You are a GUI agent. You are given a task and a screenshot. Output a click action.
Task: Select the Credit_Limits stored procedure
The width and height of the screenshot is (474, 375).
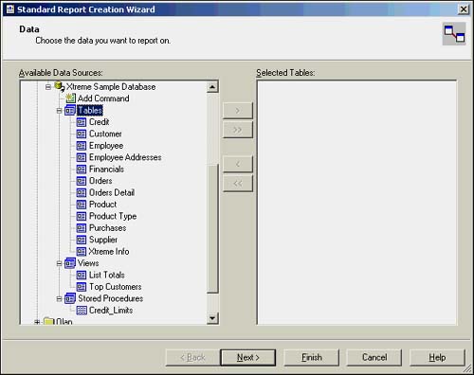click(x=111, y=311)
